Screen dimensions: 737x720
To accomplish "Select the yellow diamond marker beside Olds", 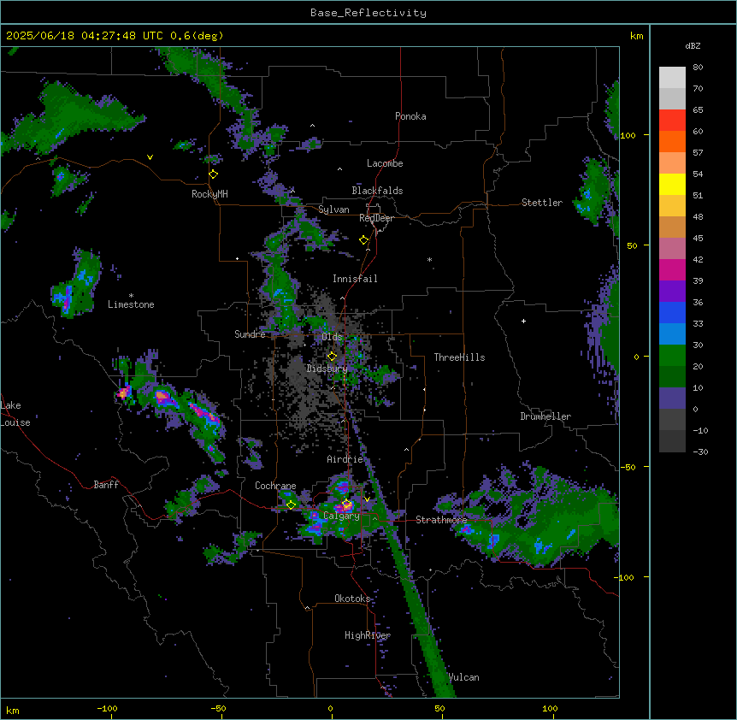I will tap(332, 356).
